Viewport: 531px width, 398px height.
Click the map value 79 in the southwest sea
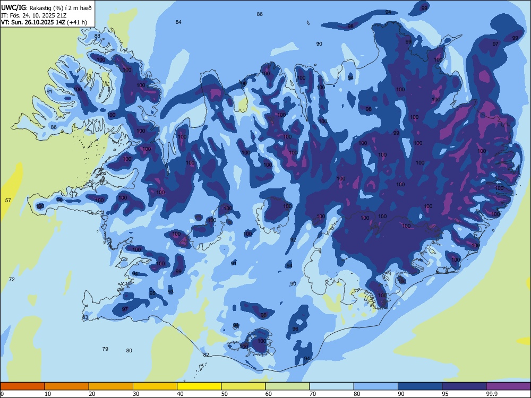coord(105,349)
